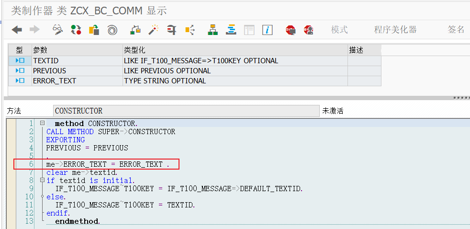Select the PREVIOUS parameter name cell

click(x=78, y=71)
